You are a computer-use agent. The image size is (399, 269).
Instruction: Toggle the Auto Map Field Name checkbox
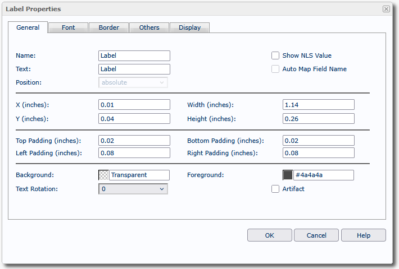[x=275, y=69]
